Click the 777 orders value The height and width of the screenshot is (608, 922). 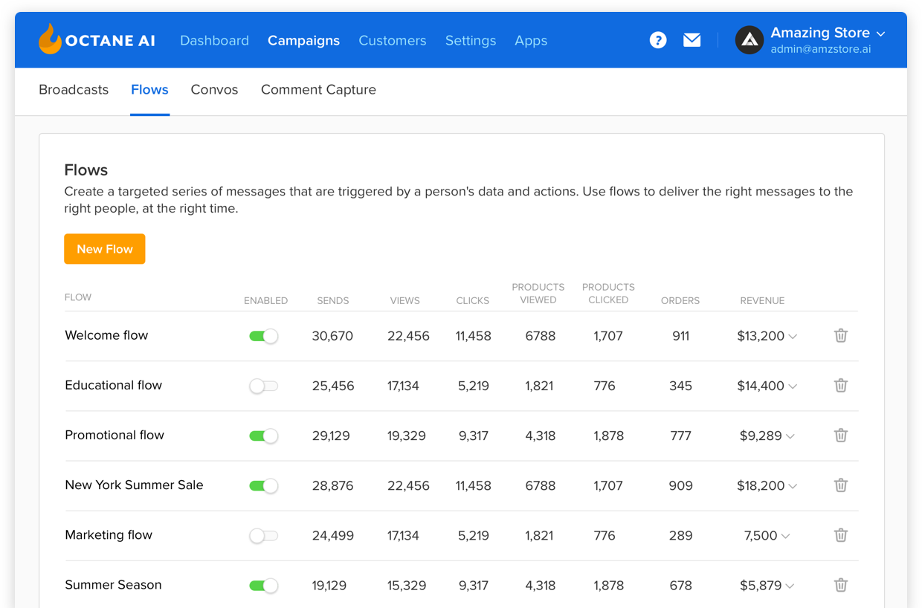(x=680, y=436)
